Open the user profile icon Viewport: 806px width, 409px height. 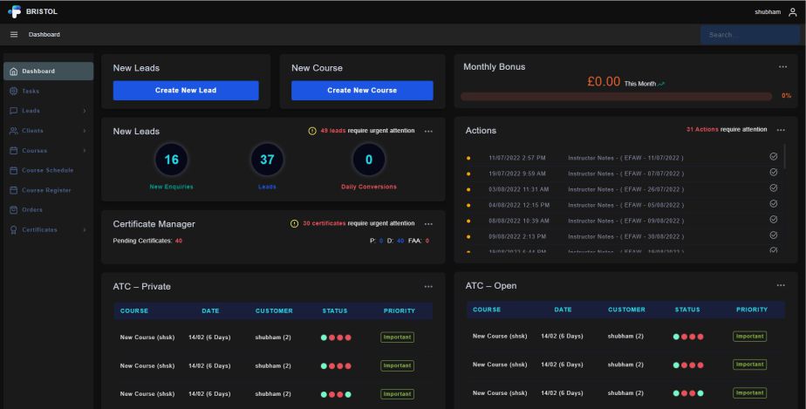click(x=793, y=12)
